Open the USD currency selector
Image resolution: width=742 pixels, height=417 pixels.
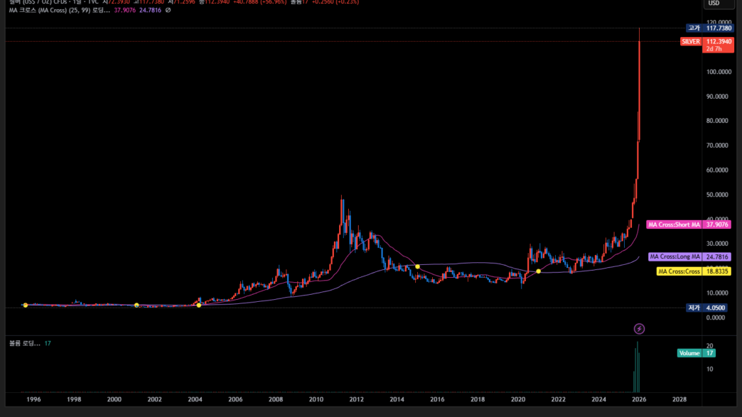(719, 4)
